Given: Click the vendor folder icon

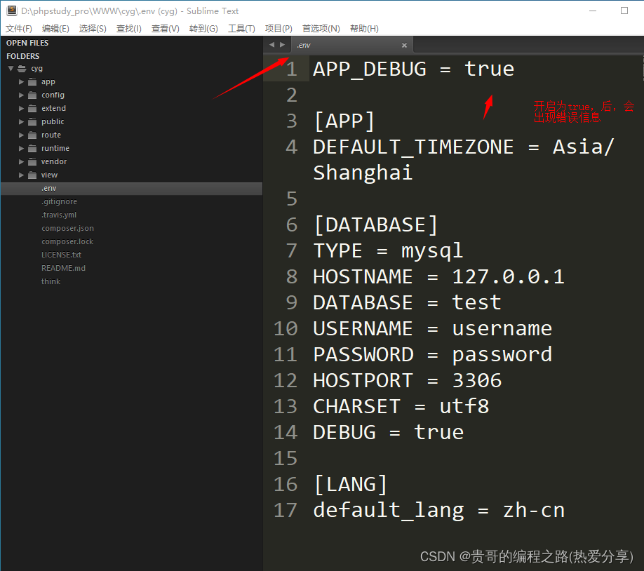Looking at the screenshot, I should click(x=32, y=162).
